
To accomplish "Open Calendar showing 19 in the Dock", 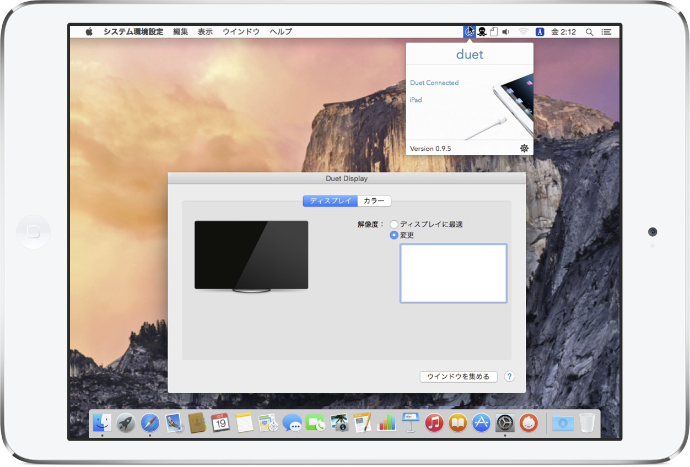I will [220, 423].
